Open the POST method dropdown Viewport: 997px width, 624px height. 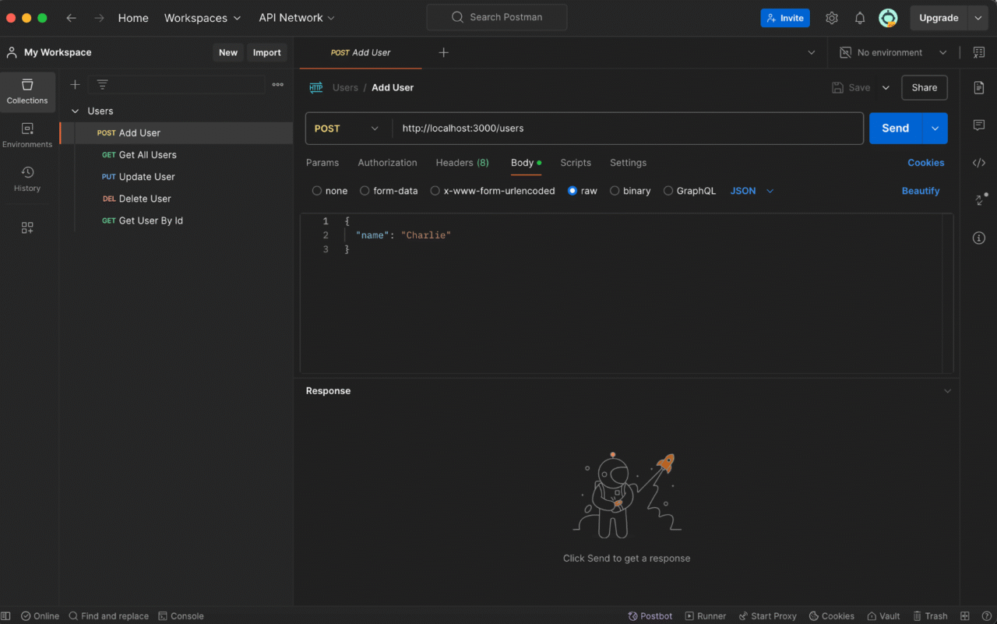[x=347, y=129]
